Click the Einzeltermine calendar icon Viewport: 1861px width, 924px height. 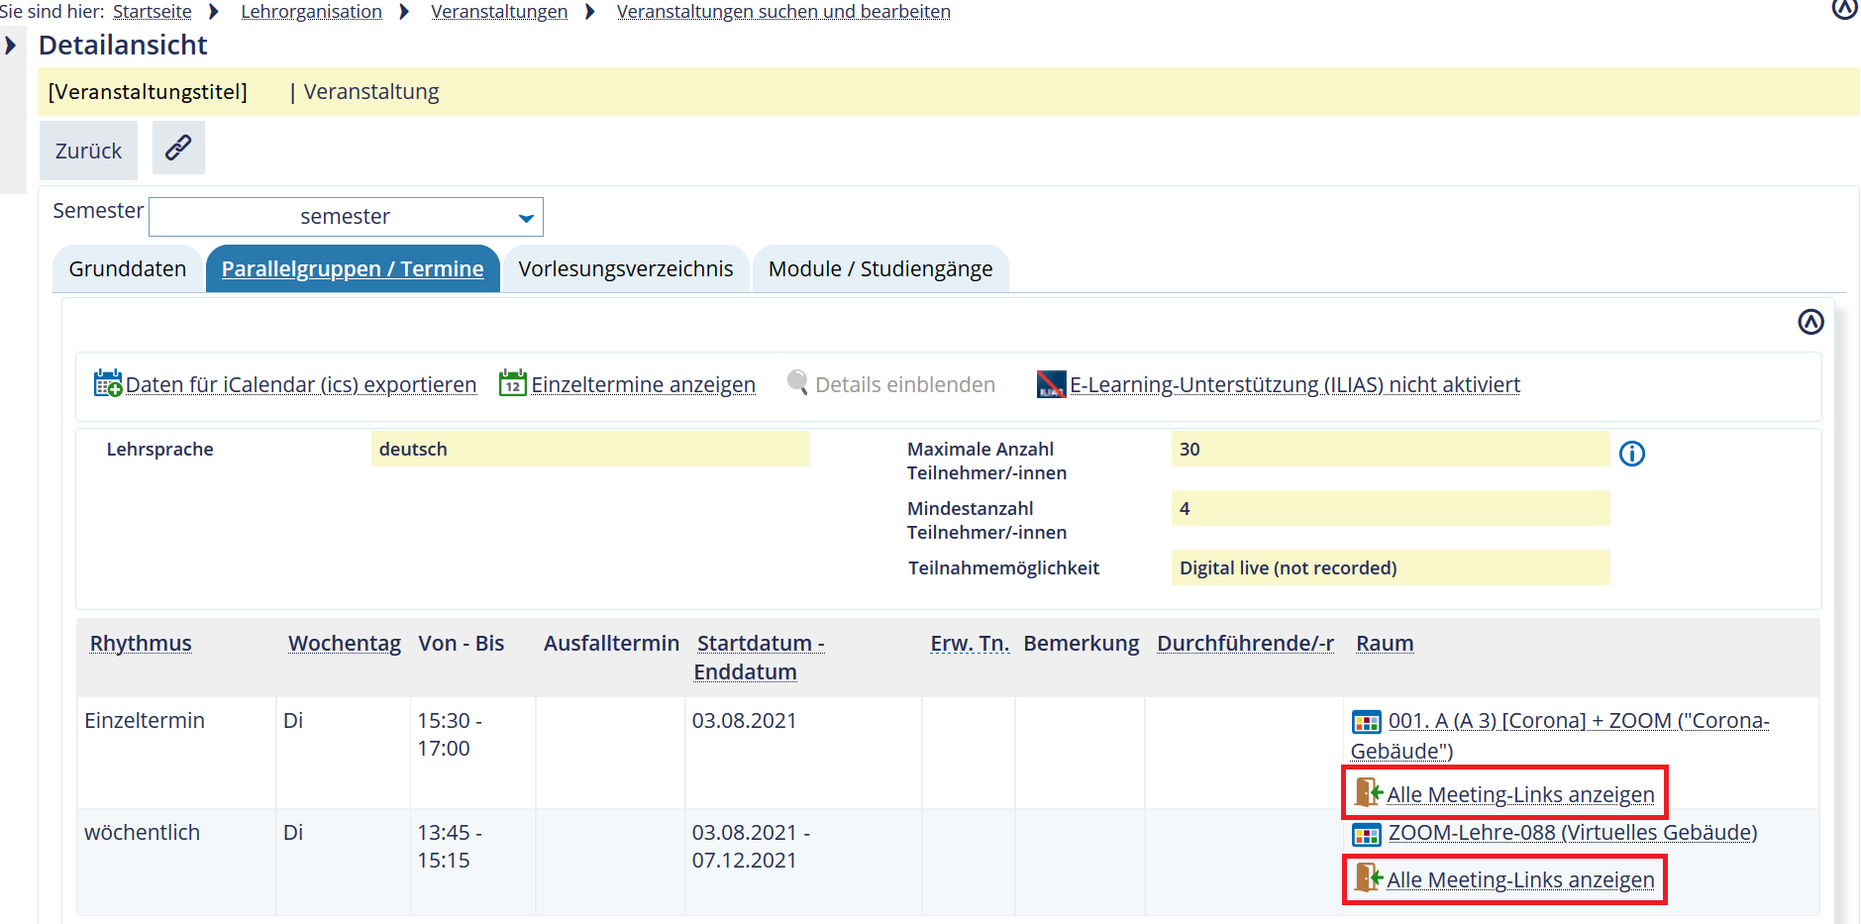tap(513, 383)
